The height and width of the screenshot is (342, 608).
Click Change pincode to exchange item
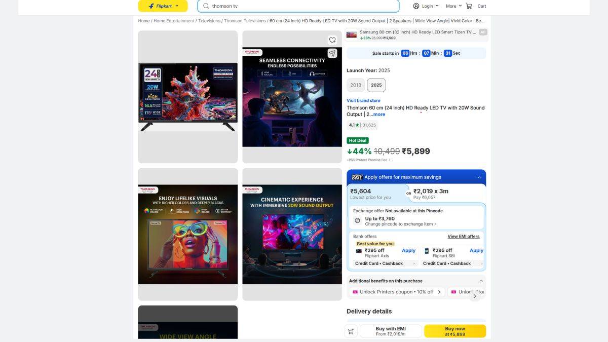pyautogui.click(x=400, y=224)
